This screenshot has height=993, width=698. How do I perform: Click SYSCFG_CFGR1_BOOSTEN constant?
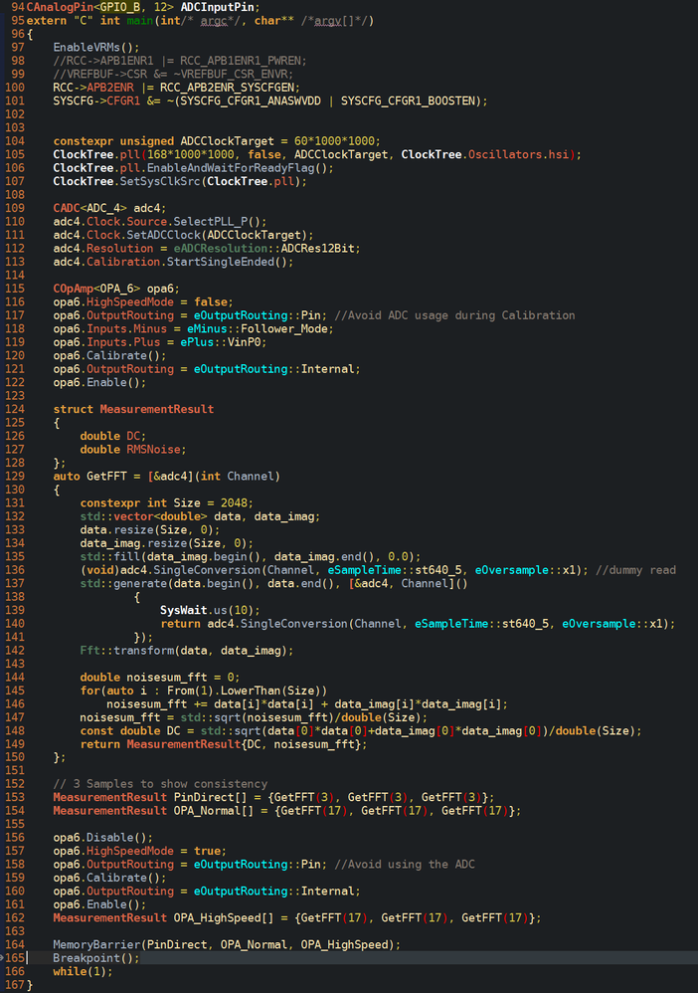click(411, 100)
